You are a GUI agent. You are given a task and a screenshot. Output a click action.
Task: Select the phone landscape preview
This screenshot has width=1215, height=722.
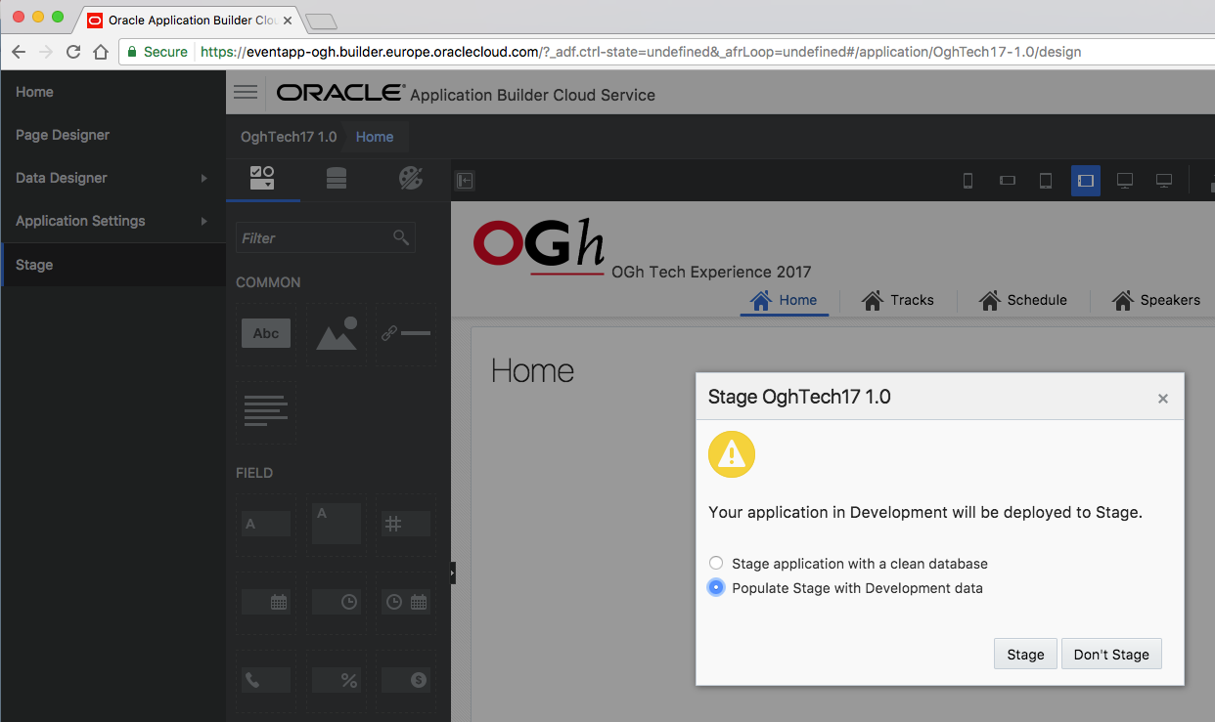tap(1007, 181)
